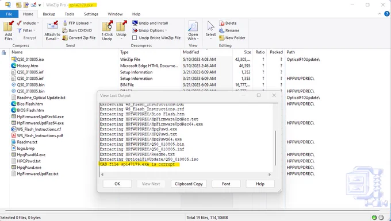Click Burn CD/DVD icon

[65, 30]
